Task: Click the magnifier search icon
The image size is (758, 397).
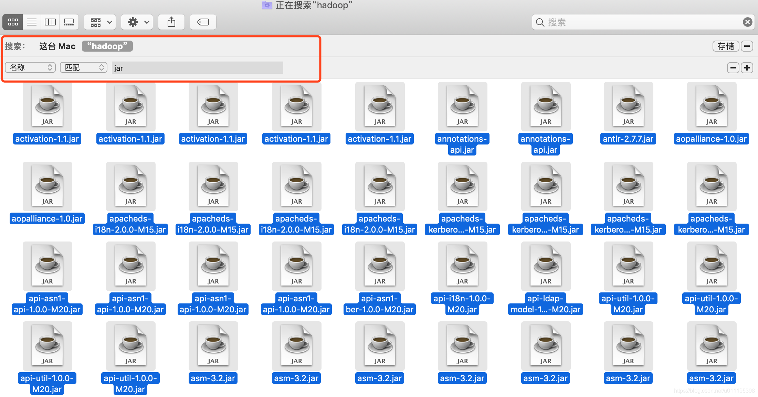Action: tap(540, 22)
